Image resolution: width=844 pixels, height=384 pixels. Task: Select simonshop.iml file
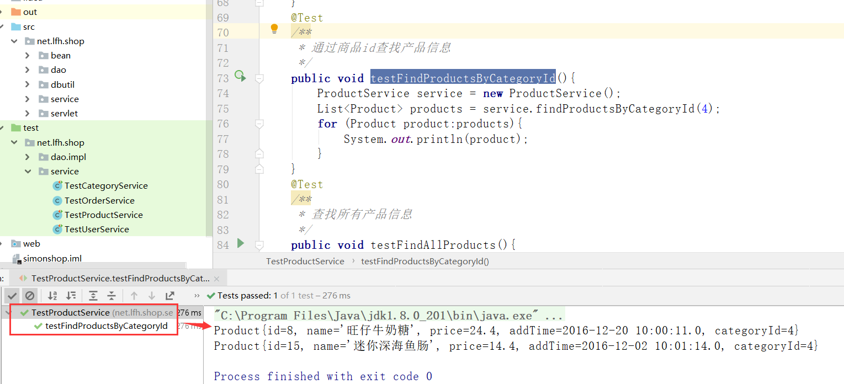[x=52, y=258]
